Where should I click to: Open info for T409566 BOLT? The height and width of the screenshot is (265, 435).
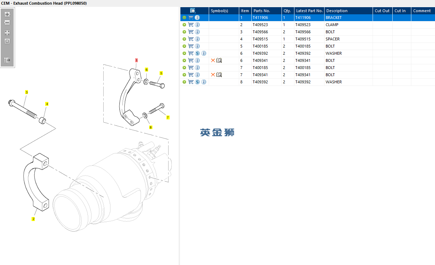(x=197, y=32)
